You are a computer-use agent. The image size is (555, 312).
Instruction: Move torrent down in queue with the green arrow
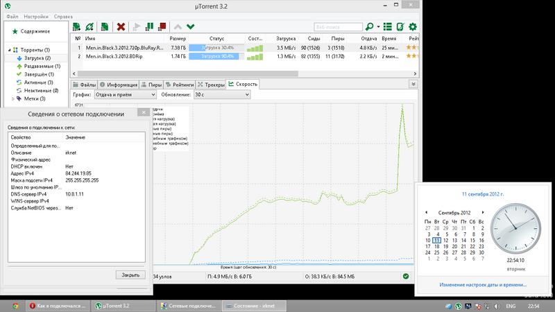[x=190, y=27]
